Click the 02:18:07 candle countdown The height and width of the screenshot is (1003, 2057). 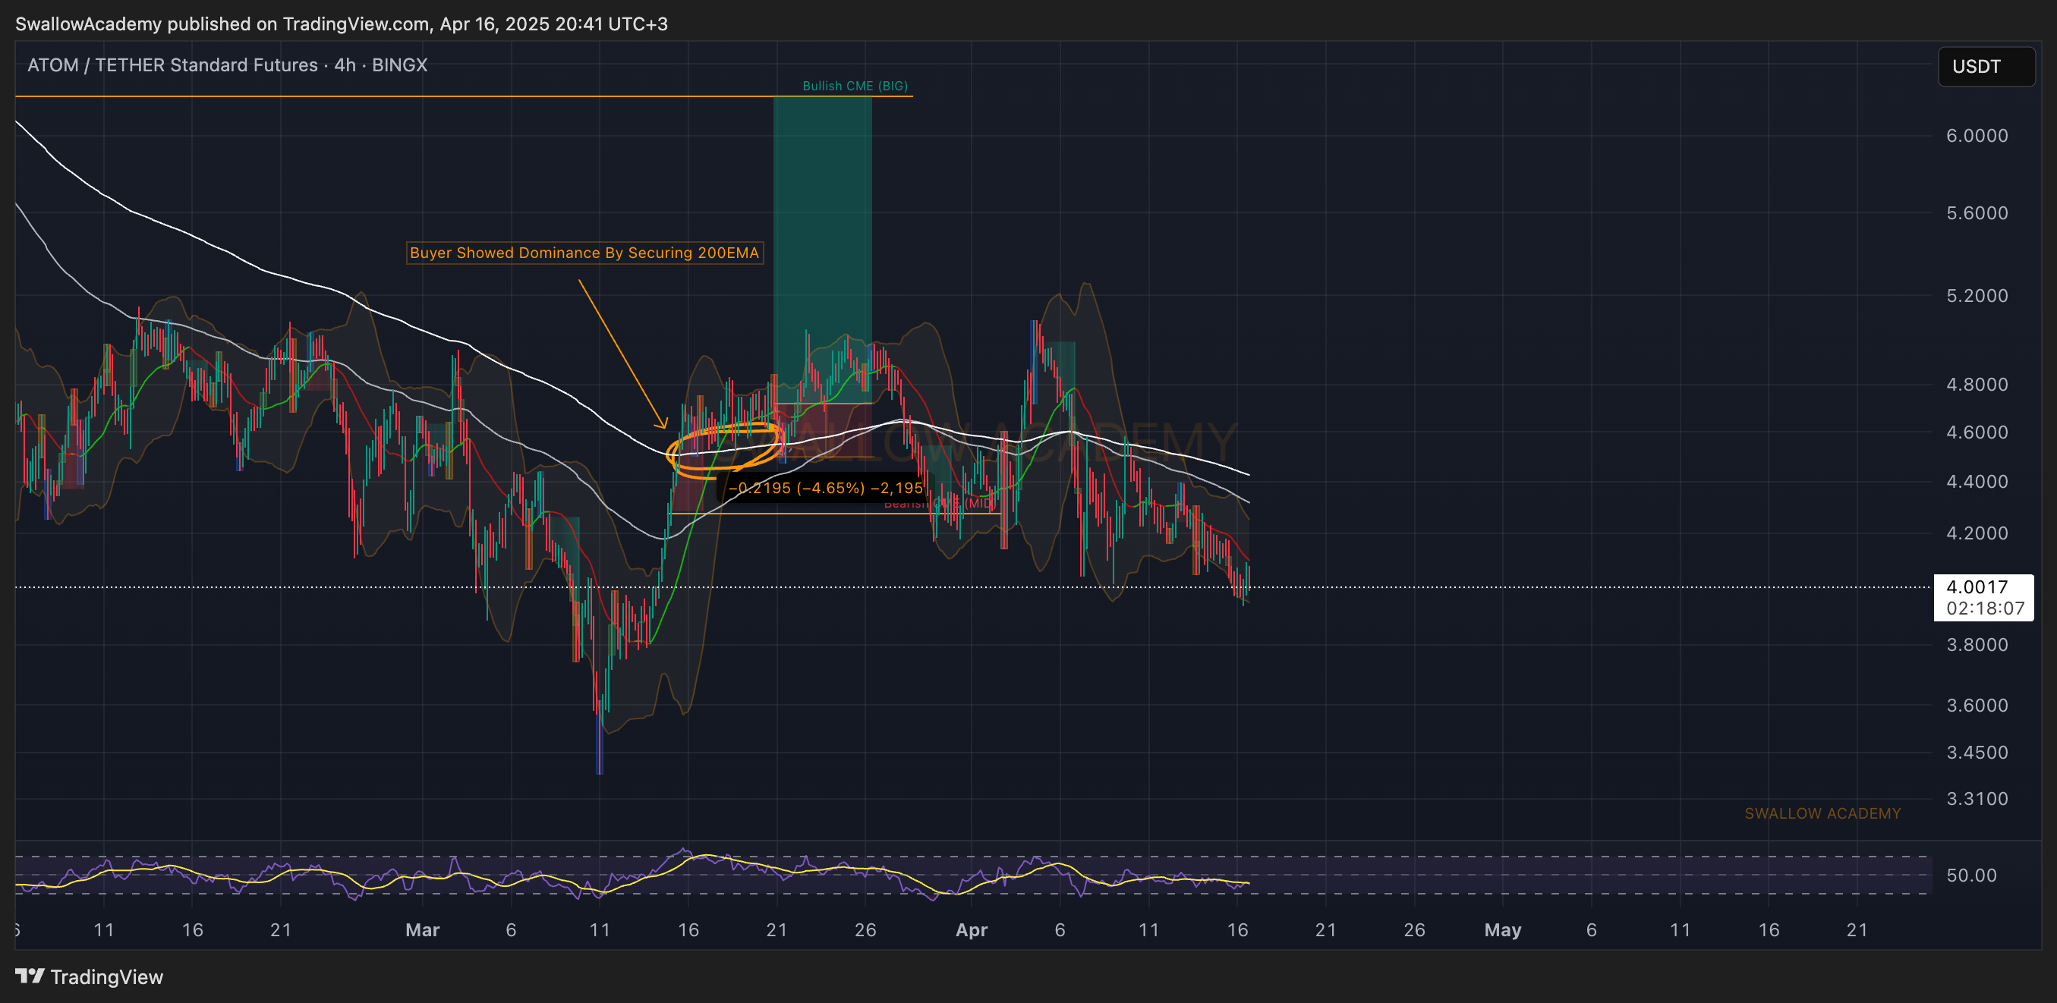(x=1985, y=608)
